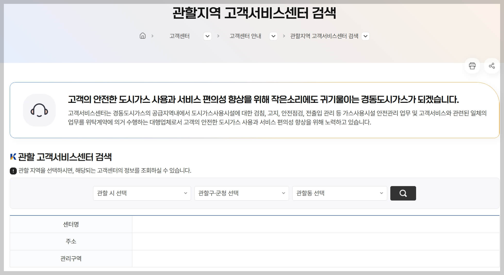Select 고객센터 in the breadcrumb
The height and width of the screenshot is (275, 504).
pos(180,36)
